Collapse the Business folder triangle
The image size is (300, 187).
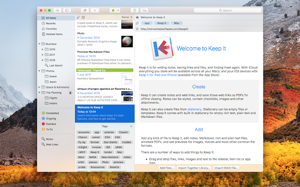click(39, 44)
